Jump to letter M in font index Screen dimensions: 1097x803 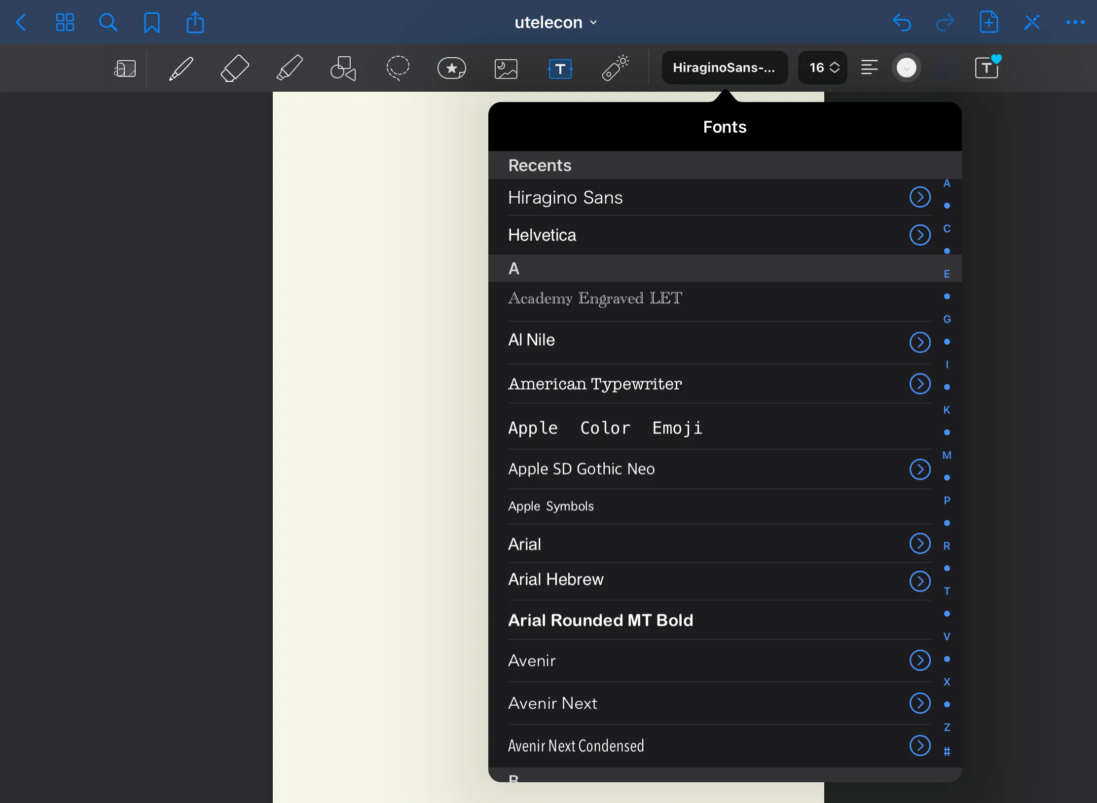pyautogui.click(x=947, y=455)
